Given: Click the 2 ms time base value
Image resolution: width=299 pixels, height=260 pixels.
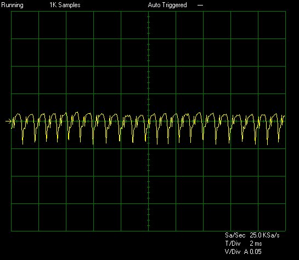Looking at the screenshot, I should (256, 244).
